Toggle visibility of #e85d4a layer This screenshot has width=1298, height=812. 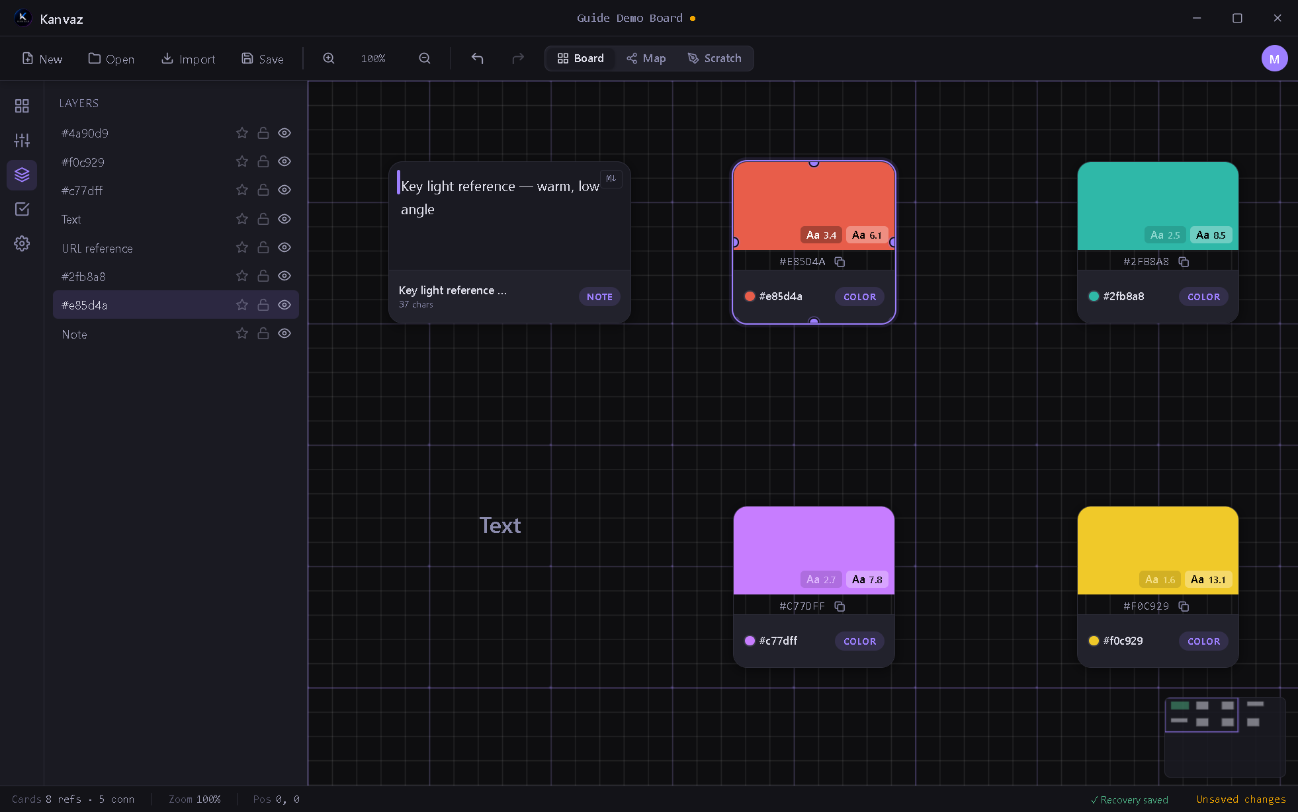(x=284, y=305)
